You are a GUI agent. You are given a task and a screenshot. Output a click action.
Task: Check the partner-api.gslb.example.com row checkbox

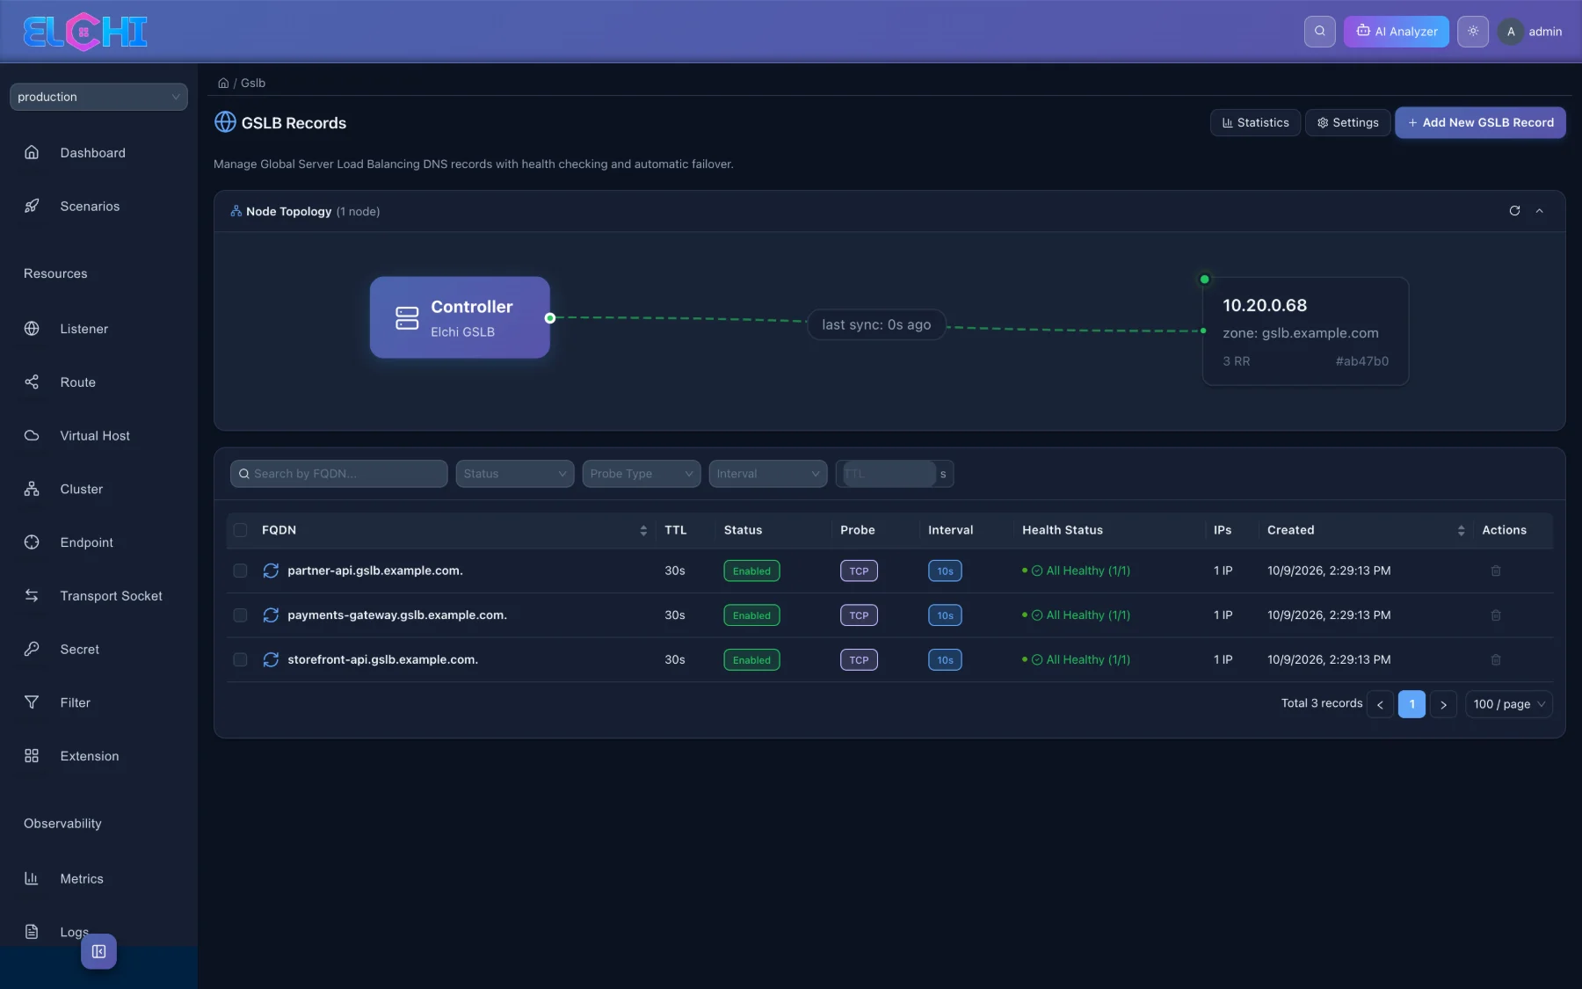pos(240,571)
